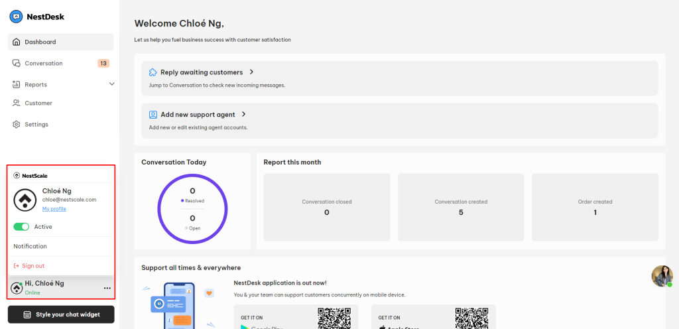Click the Conversation created stat card
Viewport: 679px width, 329px height.
461,208
